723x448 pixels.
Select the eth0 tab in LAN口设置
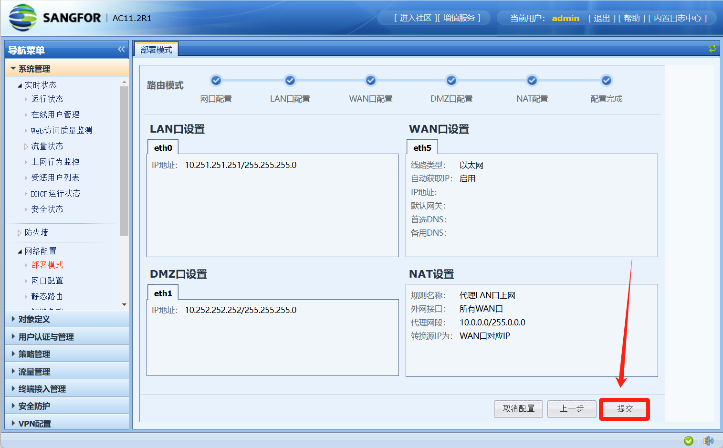pyautogui.click(x=163, y=148)
